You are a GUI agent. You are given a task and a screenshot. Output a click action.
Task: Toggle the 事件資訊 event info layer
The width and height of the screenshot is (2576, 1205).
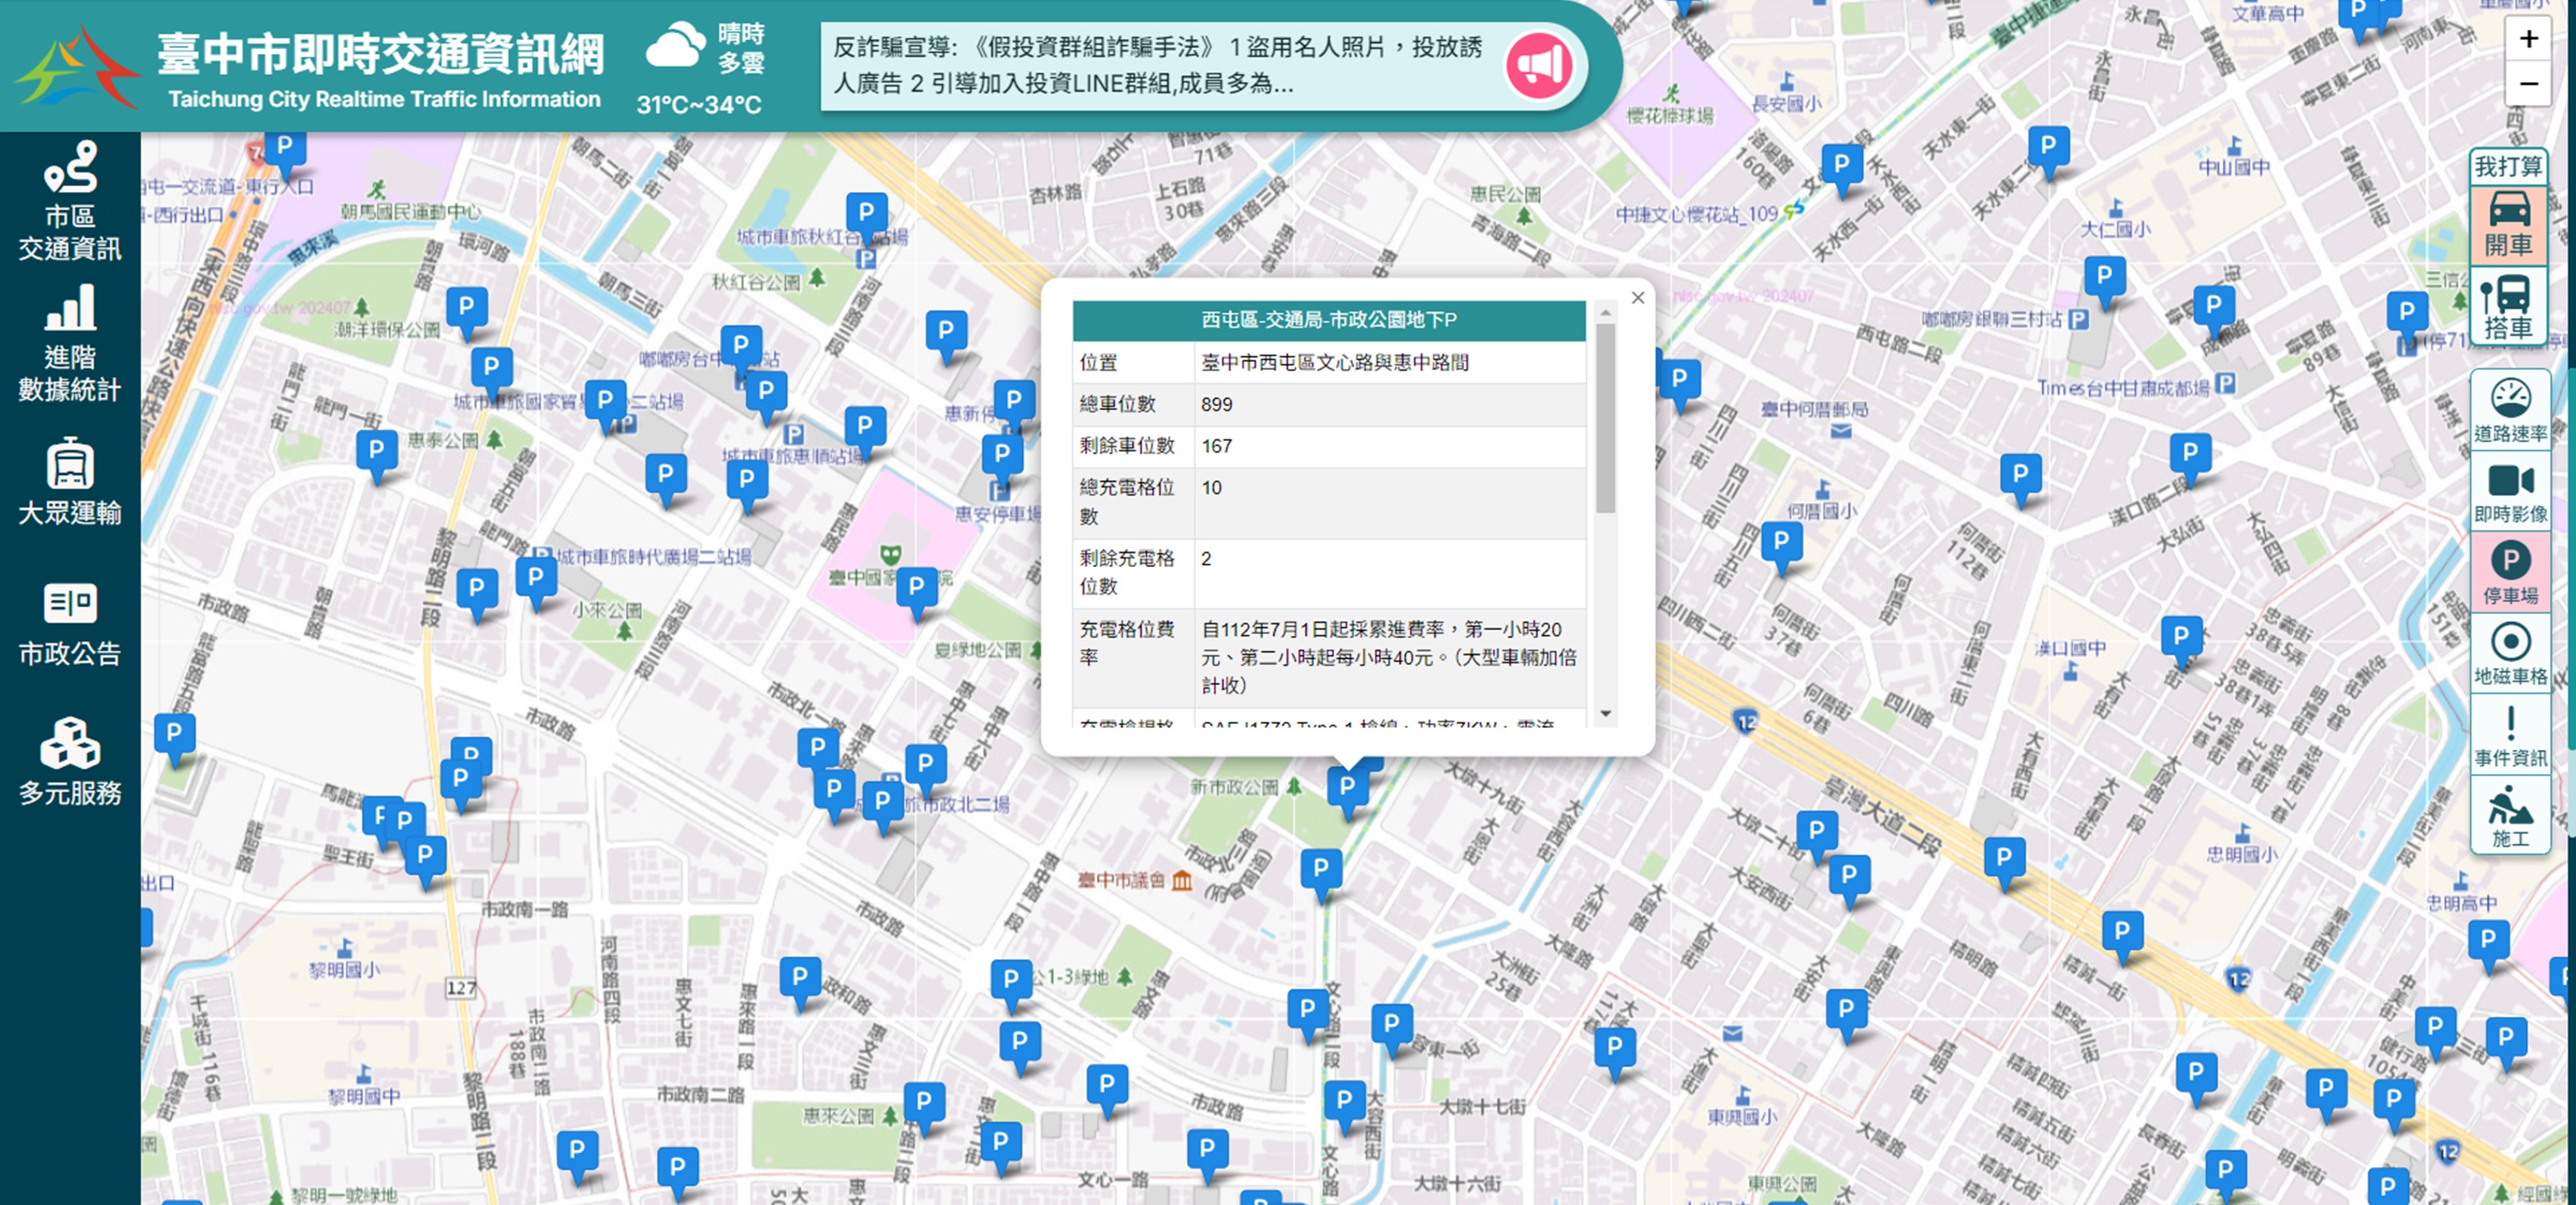[2510, 735]
